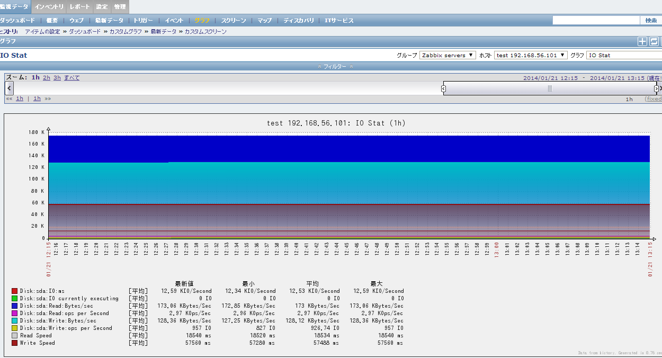Switch to the 管理 top tab
Viewport: 662px width, 358px height.
pyautogui.click(x=120, y=7)
